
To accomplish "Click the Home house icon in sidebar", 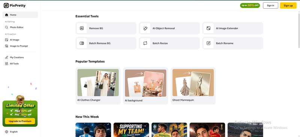I will coord(6,15).
